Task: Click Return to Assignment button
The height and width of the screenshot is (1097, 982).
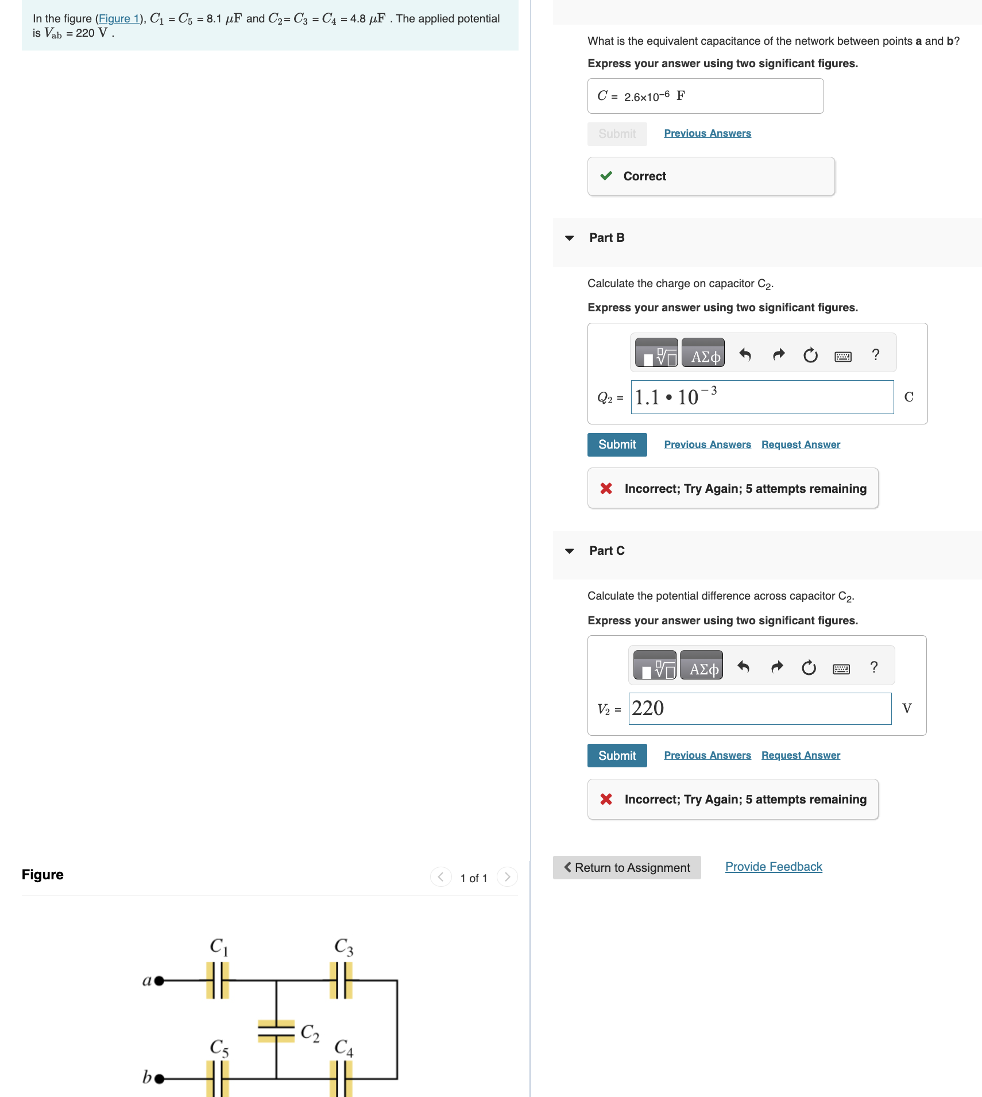Action: coord(627,867)
